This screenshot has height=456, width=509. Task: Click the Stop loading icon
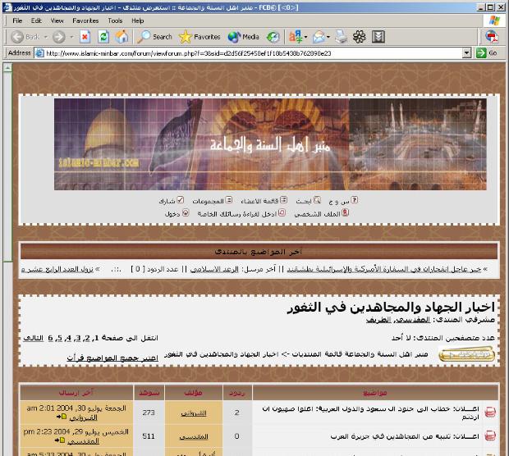tap(85, 37)
